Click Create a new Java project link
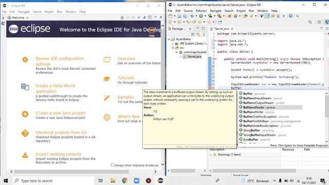Image resolution: width=329 pixels, height=185 pixels. coord(60,113)
